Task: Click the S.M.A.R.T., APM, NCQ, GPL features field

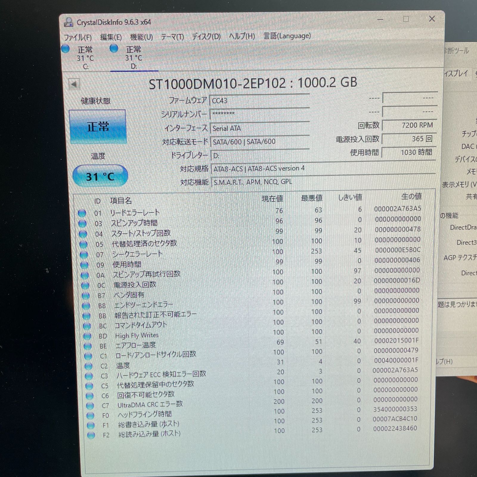Action: [x=323, y=182]
